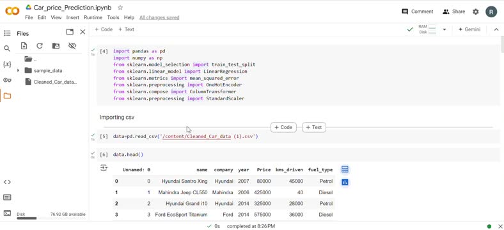Collapse the header with the chevron arrow
504x230 pixels.
point(496,29)
